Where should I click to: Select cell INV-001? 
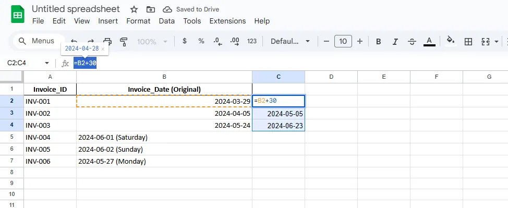(50, 101)
